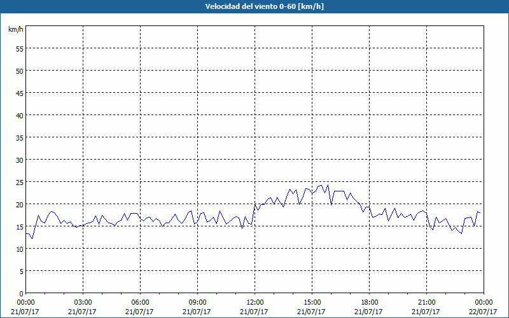Click the '21:00' x-axis time label
The height and width of the screenshot is (318, 509).
click(426, 303)
